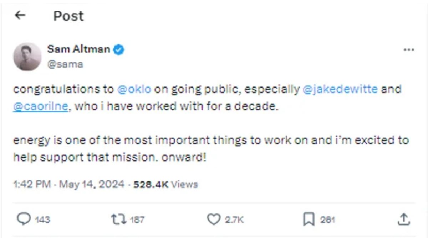
Task: Click the blue verified badge
Action: pyautogui.click(x=119, y=49)
